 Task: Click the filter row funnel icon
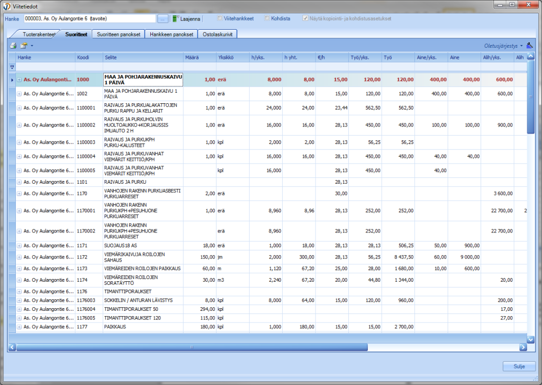(x=12, y=67)
